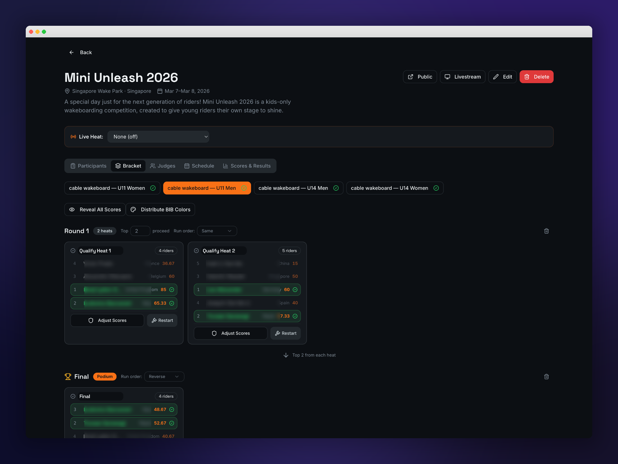
Task: Open the Live Heat dropdown
Action: tap(158, 137)
